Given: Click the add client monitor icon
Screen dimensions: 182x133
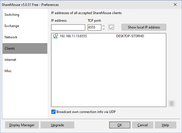Looking at the screenshot, I should coord(111,27).
